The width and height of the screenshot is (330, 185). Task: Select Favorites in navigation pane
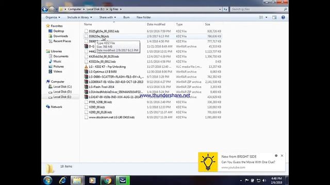57,26
